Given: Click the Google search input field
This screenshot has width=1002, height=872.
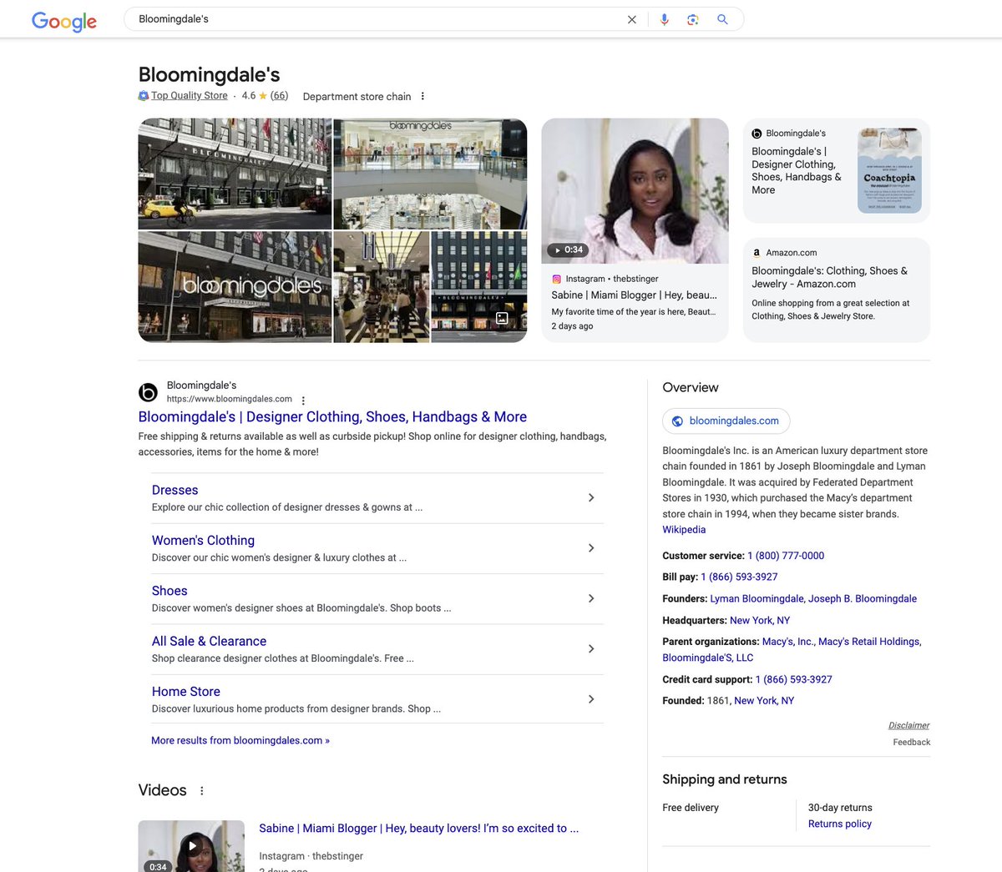Looking at the screenshot, I should coord(376,19).
